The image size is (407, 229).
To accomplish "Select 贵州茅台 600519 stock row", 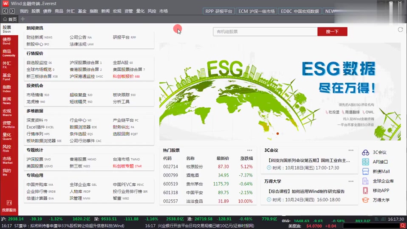I will coord(208,184).
